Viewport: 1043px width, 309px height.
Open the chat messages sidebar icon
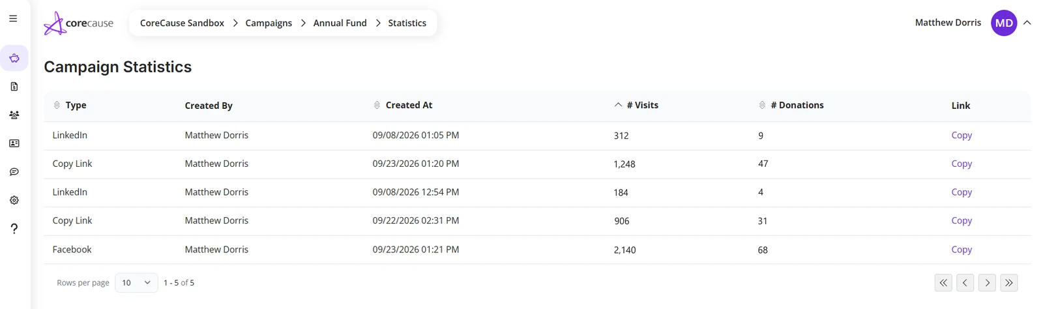pos(14,171)
